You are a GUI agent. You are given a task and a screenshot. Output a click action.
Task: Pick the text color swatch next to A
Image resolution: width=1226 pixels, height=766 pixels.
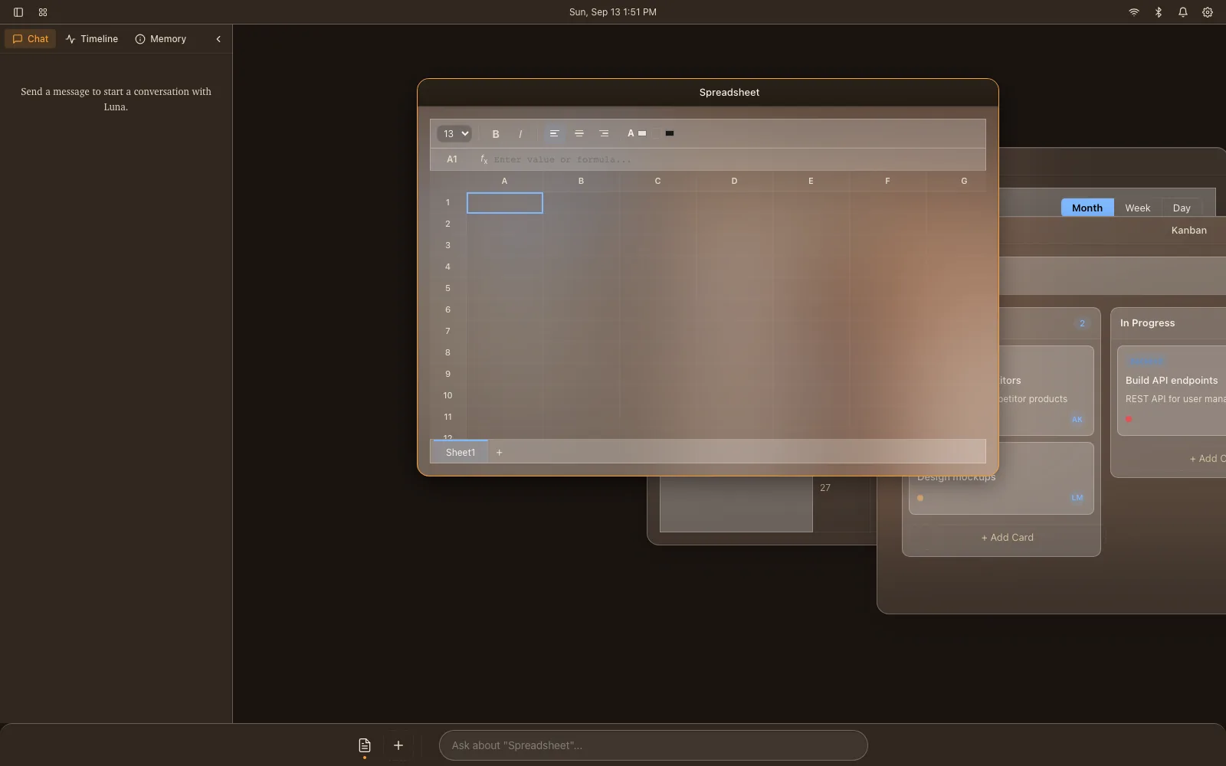tap(642, 133)
